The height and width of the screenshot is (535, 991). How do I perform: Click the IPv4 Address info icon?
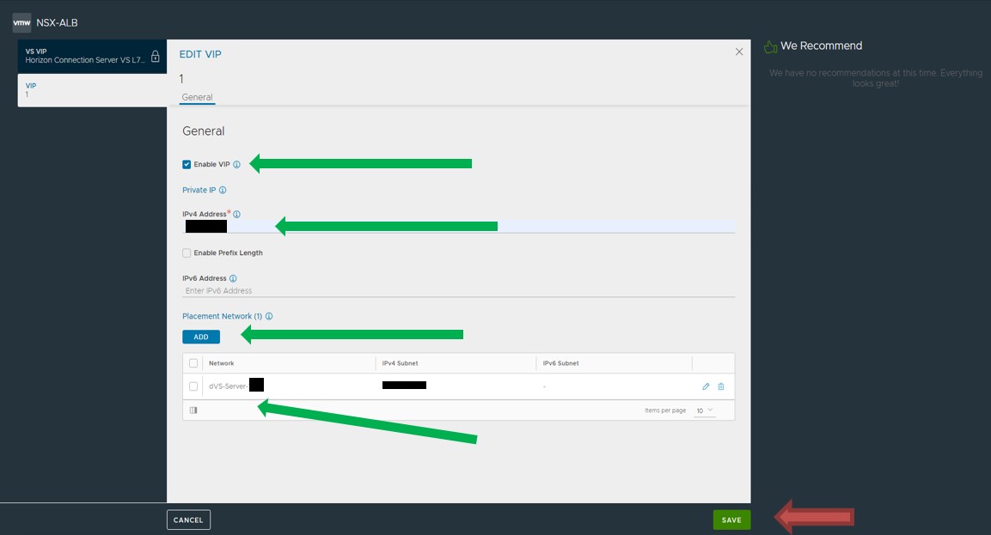click(236, 214)
